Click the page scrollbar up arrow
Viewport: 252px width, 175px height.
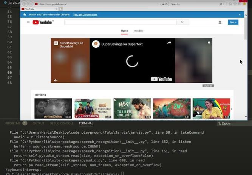pyautogui.click(x=246, y=15)
